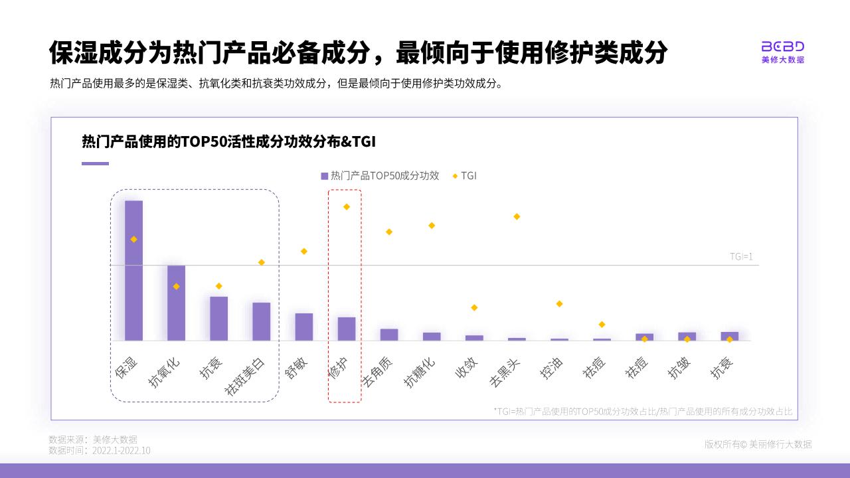This screenshot has width=850, height=478.
Task: Click the 去黑头 axis label
Action: pos(504,372)
